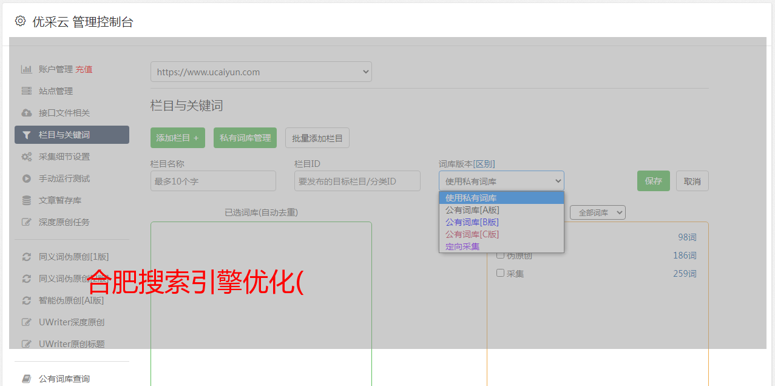Click the 采集细节设置 gears icon
This screenshot has width=775, height=386.
26,157
